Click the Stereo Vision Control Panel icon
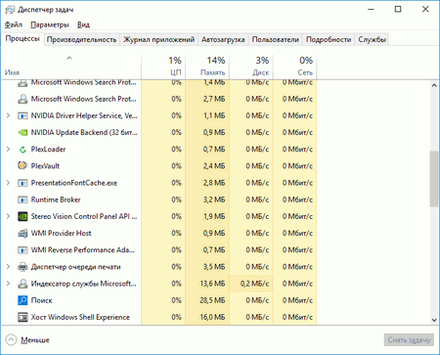440x355 pixels. [22, 216]
